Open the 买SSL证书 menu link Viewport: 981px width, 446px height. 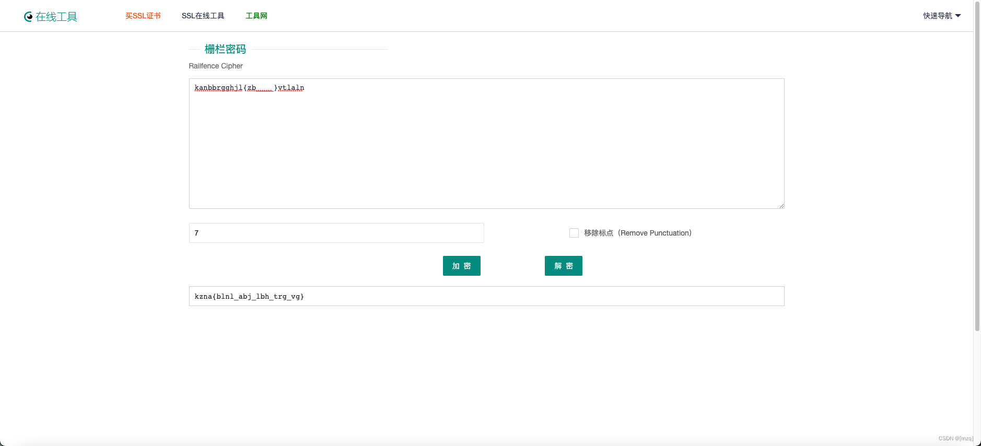point(143,16)
